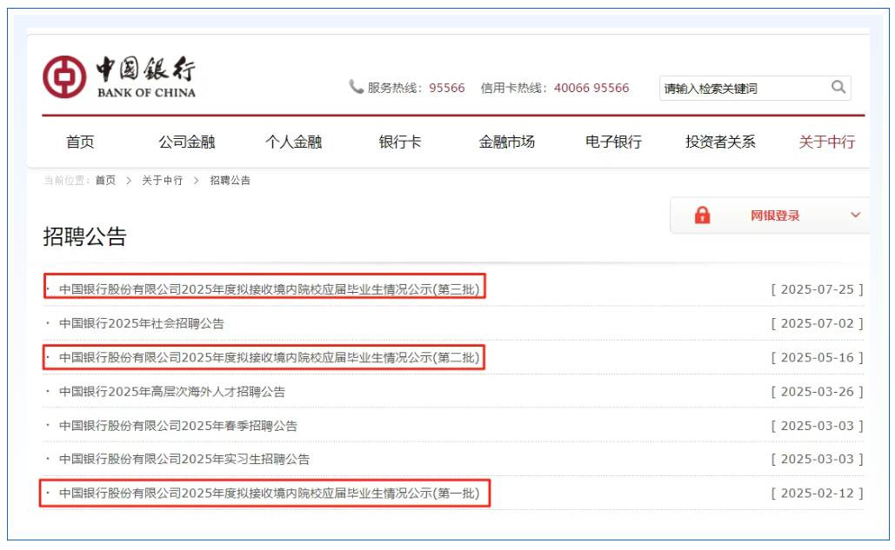The image size is (895, 550).
Task: Click the date beside 春季招聘公告
Action: point(817,426)
